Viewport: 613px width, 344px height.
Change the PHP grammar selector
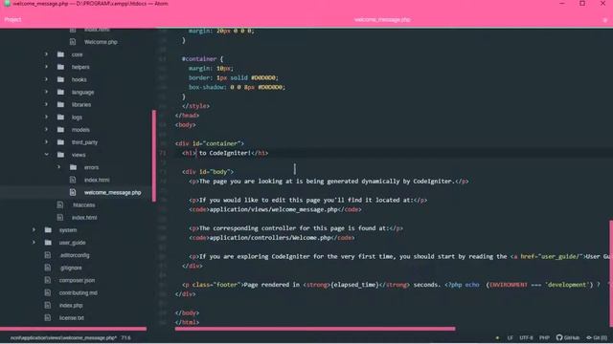pyautogui.click(x=544, y=337)
